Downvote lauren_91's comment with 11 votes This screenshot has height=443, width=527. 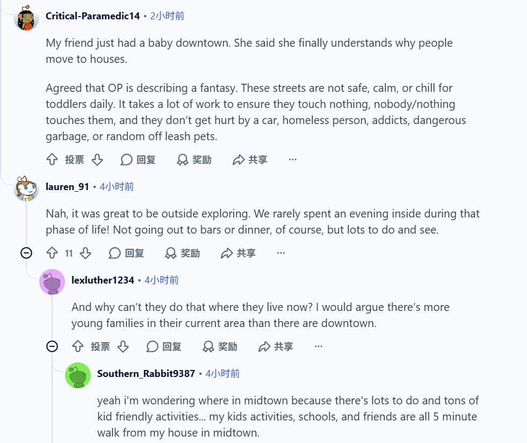point(86,253)
